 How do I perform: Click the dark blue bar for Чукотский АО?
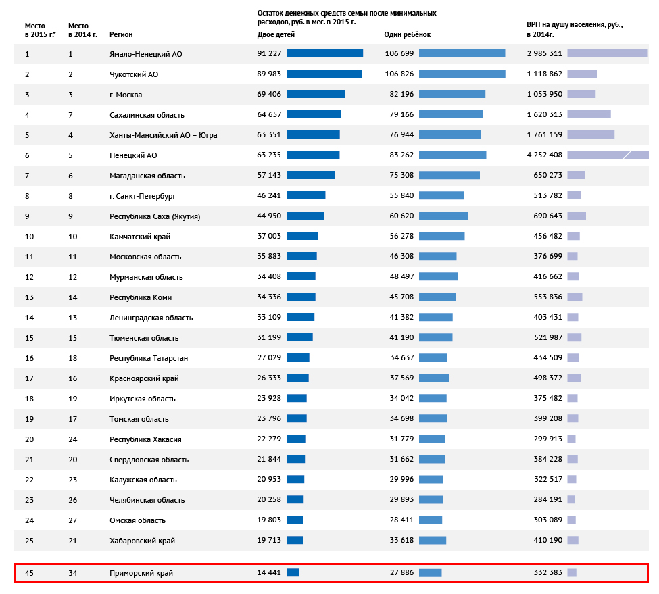click(x=324, y=74)
